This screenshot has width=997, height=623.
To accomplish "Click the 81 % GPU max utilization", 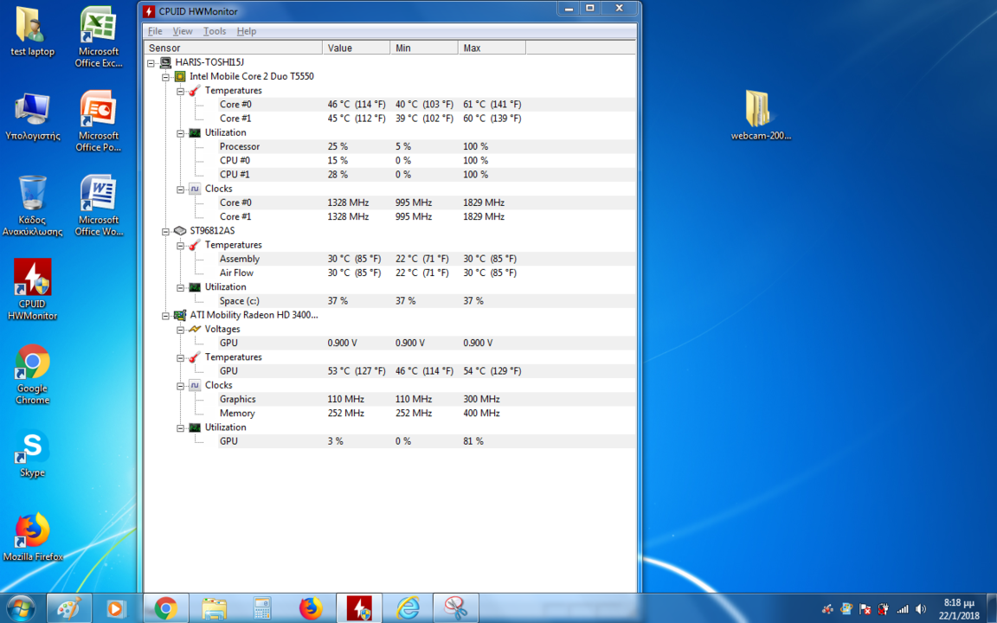I will click(473, 441).
